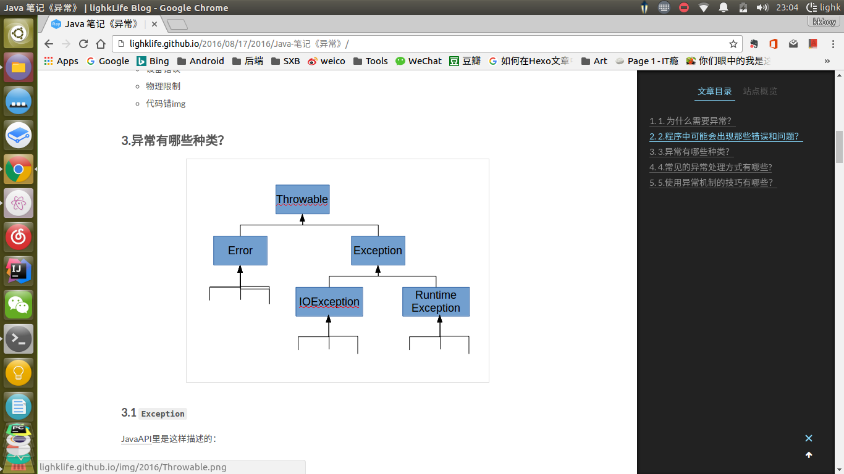Viewport: 844px width, 474px height.
Task: Bookmark this page with the star icon
Action: pyautogui.click(x=733, y=44)
